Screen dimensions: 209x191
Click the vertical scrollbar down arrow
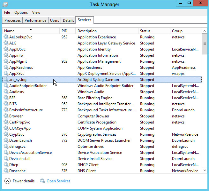(x=205, y=171)
